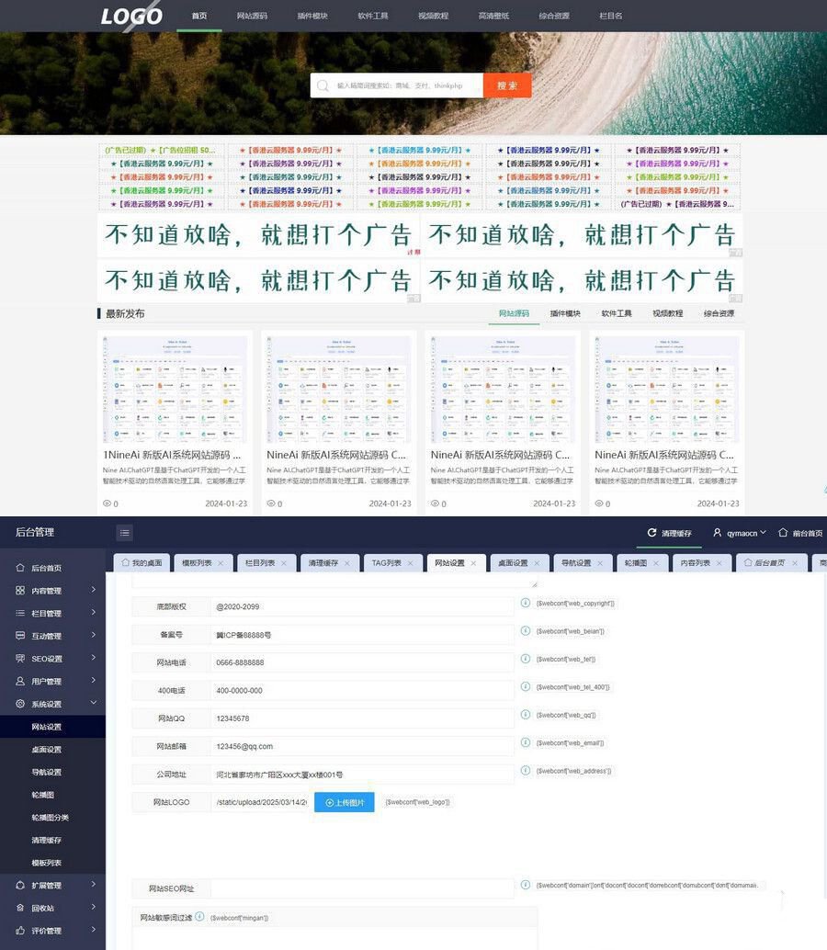Click the info icon beside 底部版权 field
827x950 pixels.
(524, 605)
